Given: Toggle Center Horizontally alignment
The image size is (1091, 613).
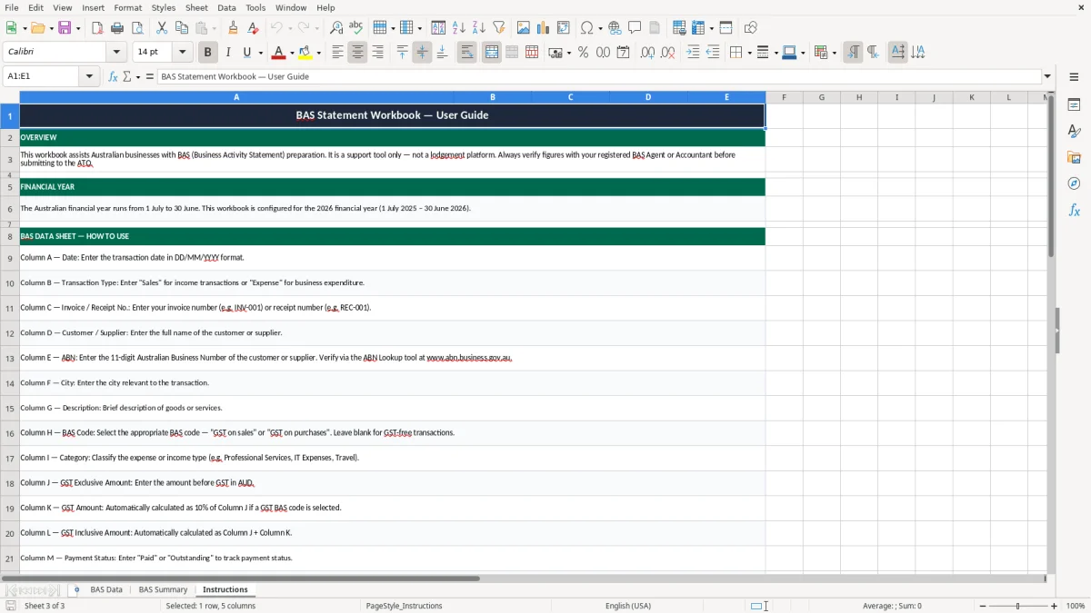Looking at the screenshot, I should [357, 53].
